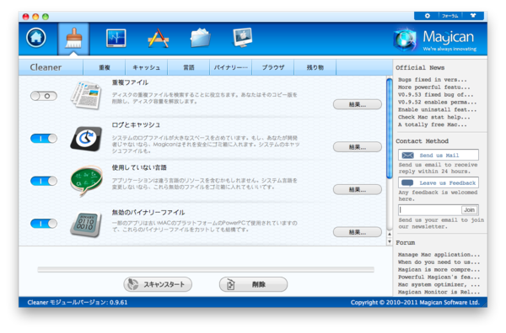
Task: Switch to the 言語 tab
Action: click(189, 67)
